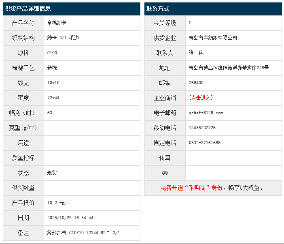
Task: Click the landline number 0532-87161666
Action: click(205, 143)
